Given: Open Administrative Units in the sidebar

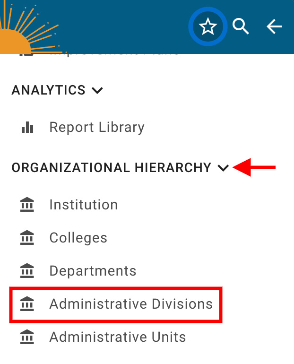Looking at the screenshot, I should pyautogui.click(x=118, y=337).
